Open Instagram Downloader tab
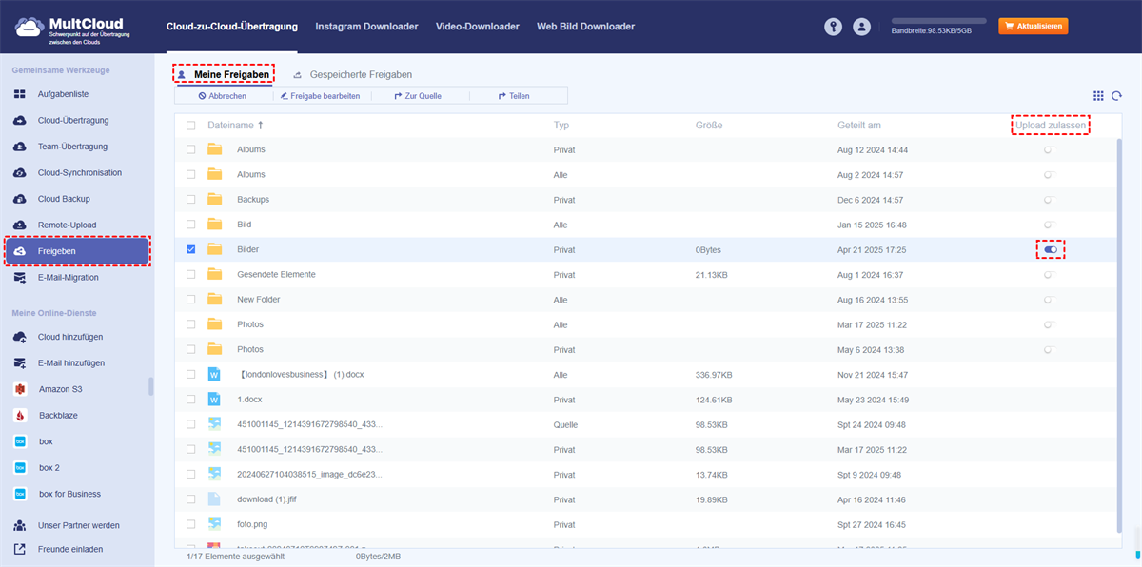The height and width of the screenshot is (567, 1142). tap(366, 27)
